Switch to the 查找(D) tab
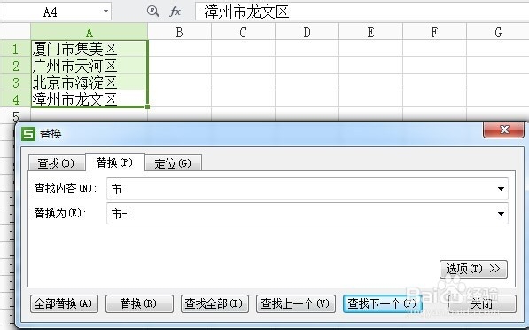 click(x=57, y=163)
